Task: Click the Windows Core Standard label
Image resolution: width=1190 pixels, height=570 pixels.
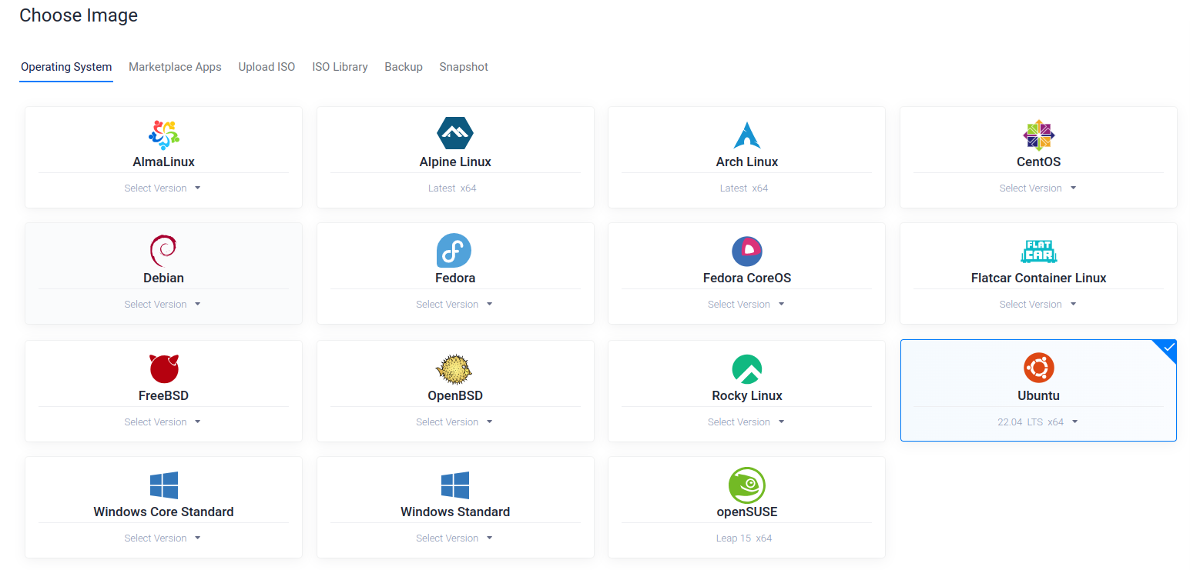Action: [163, 512]
